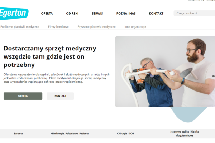Open the OFERTA menu
This screenshot has width=215, height=143.
pyautogui.click(x=47, y=14)
